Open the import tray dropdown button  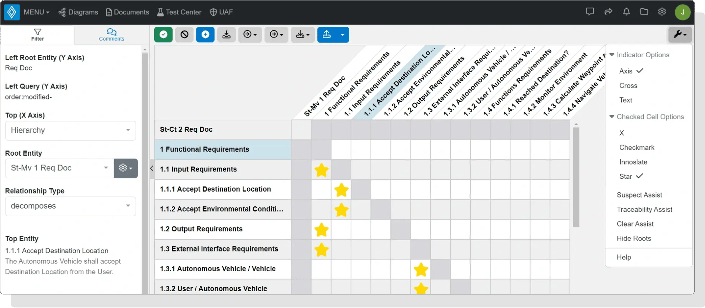[x=303, y=35]
